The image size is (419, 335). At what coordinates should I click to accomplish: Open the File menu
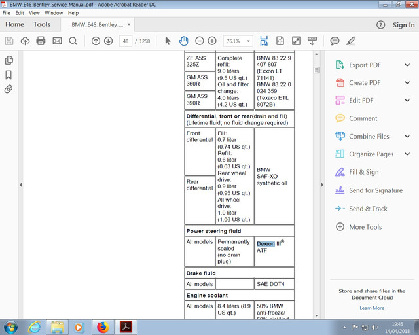[x=6, y=13]
